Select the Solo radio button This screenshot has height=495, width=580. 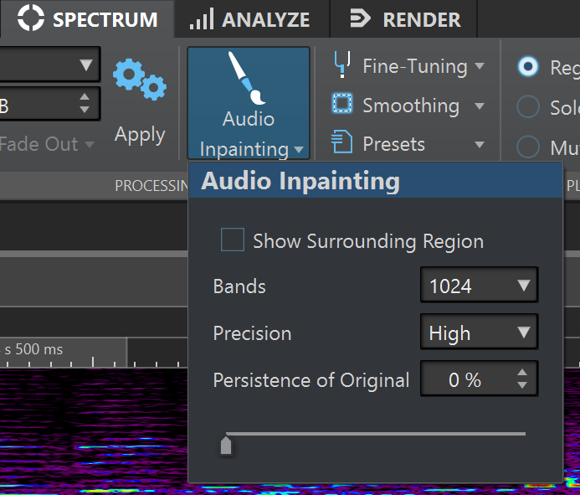click(x=528, y=107)
